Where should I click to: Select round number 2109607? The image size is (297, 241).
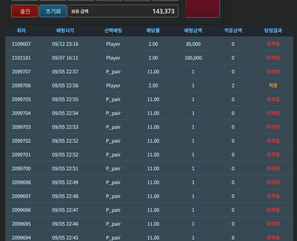[x=21, y=44]
